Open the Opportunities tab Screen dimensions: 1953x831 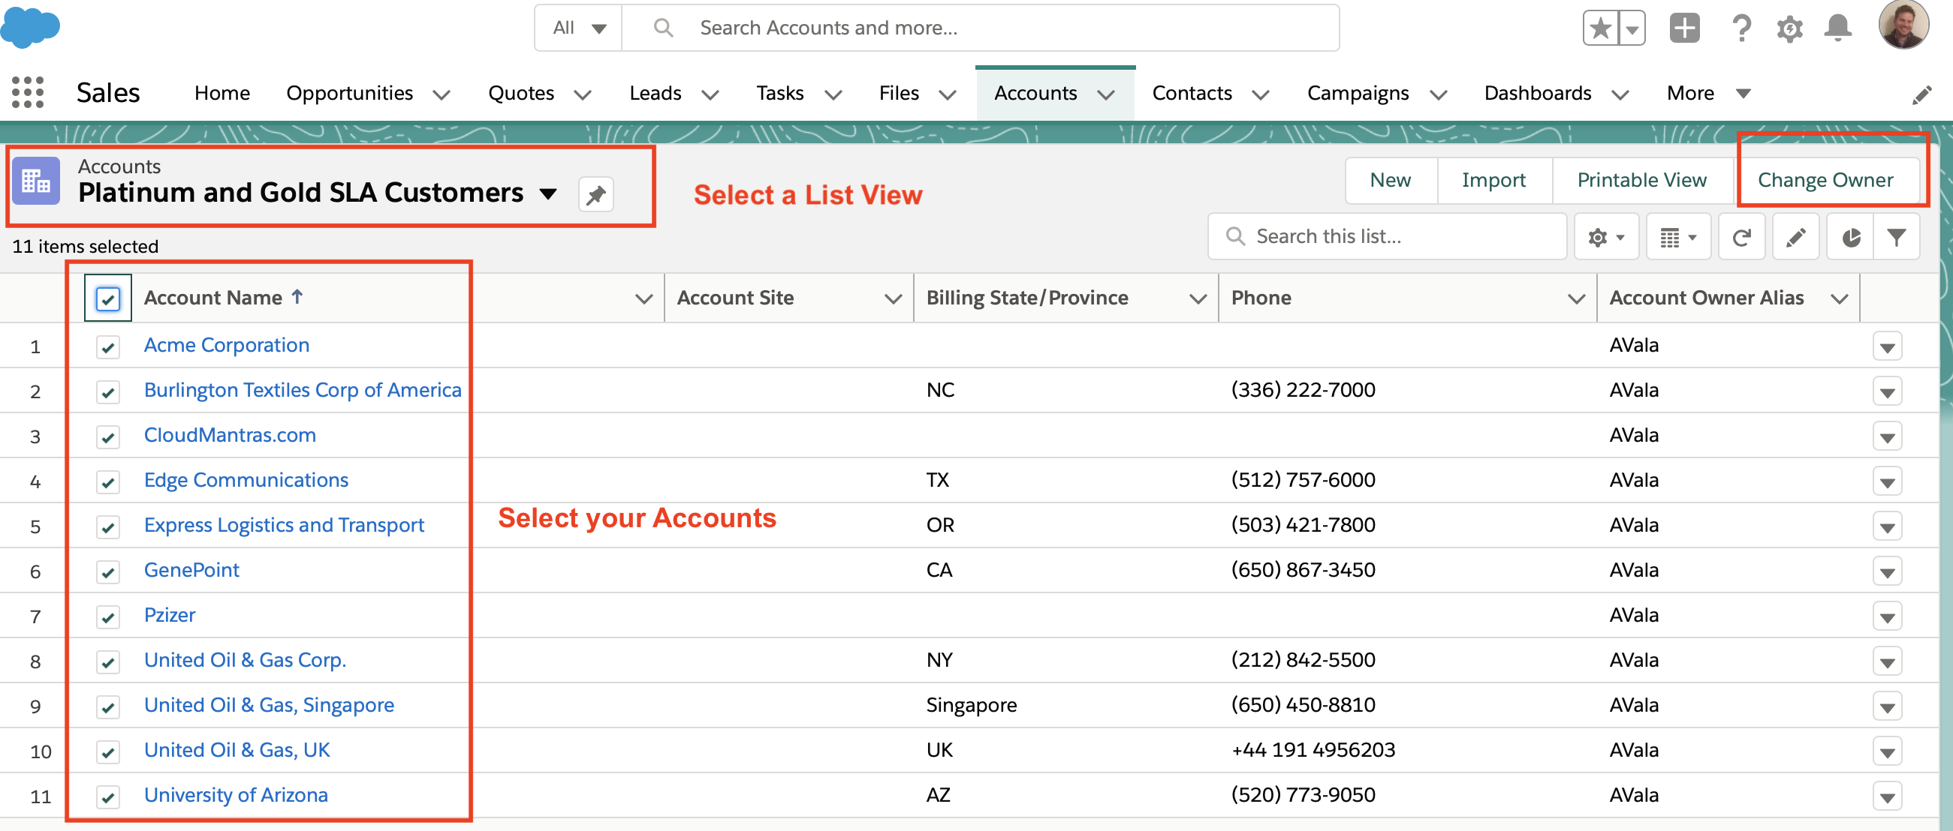click(349, 93)
